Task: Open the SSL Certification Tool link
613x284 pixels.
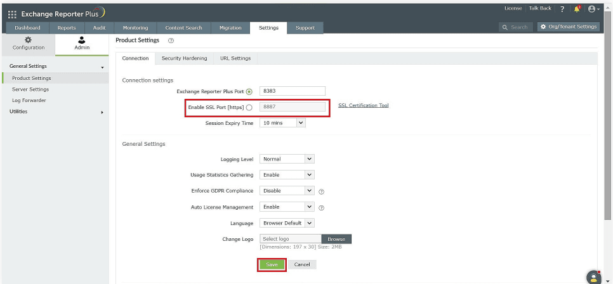Action: (363, 105)
